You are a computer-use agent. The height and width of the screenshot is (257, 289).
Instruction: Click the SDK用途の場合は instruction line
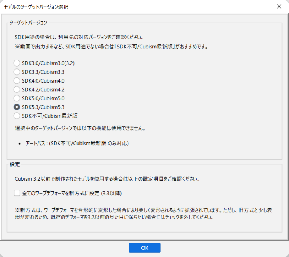pos(82,38)
